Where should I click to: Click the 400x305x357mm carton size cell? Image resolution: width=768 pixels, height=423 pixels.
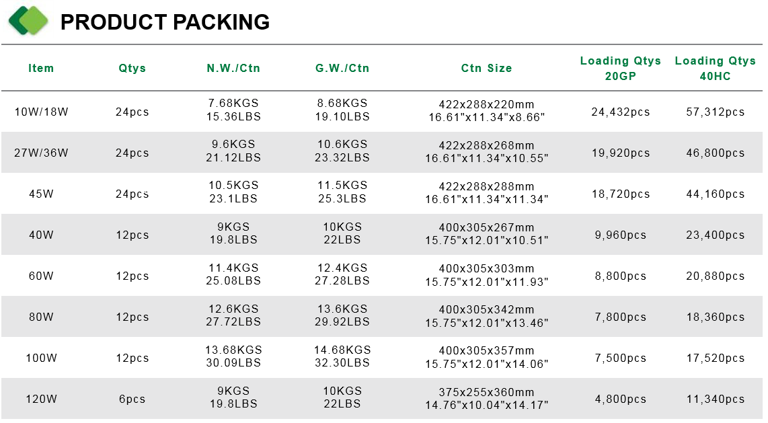pyautogui.click(x=486, y=350)
